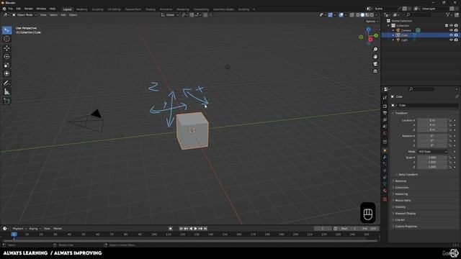Screen dimensions: 461x259
Task: Open XYZ Euler rotation mode dropdown
Action: click(x=432, y=152)
